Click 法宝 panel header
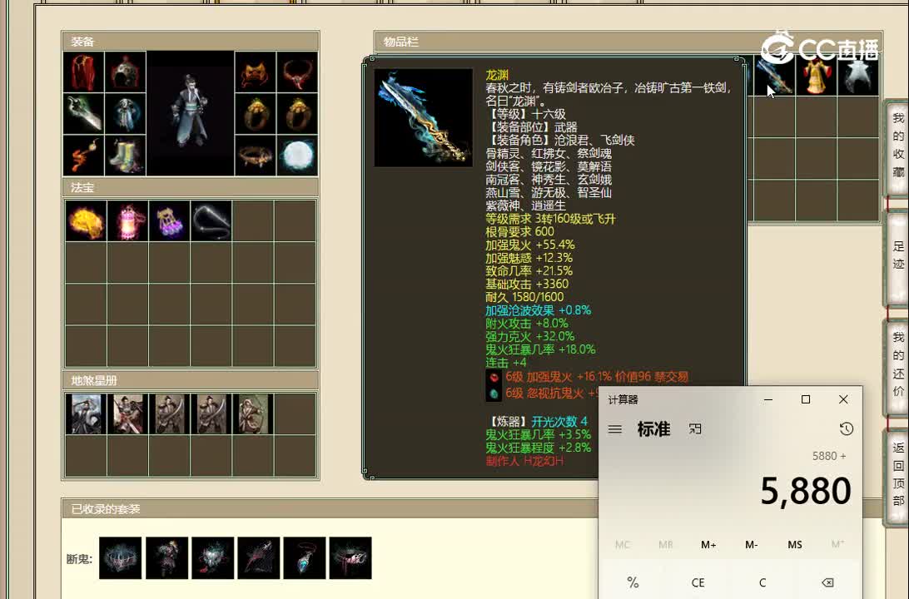 190,188
